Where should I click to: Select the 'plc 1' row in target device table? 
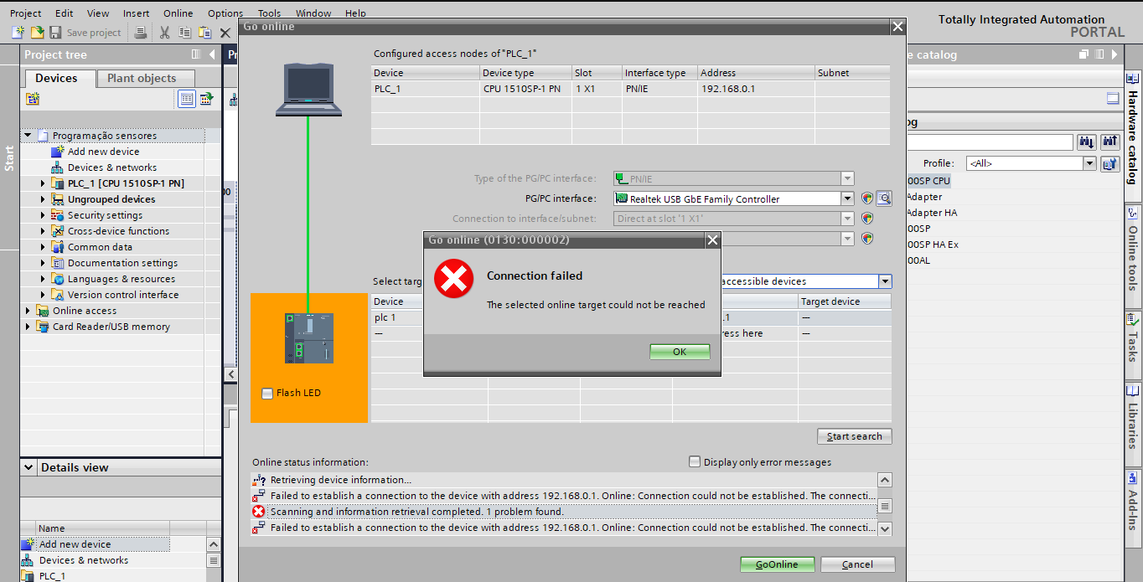[x=632, y=317]
